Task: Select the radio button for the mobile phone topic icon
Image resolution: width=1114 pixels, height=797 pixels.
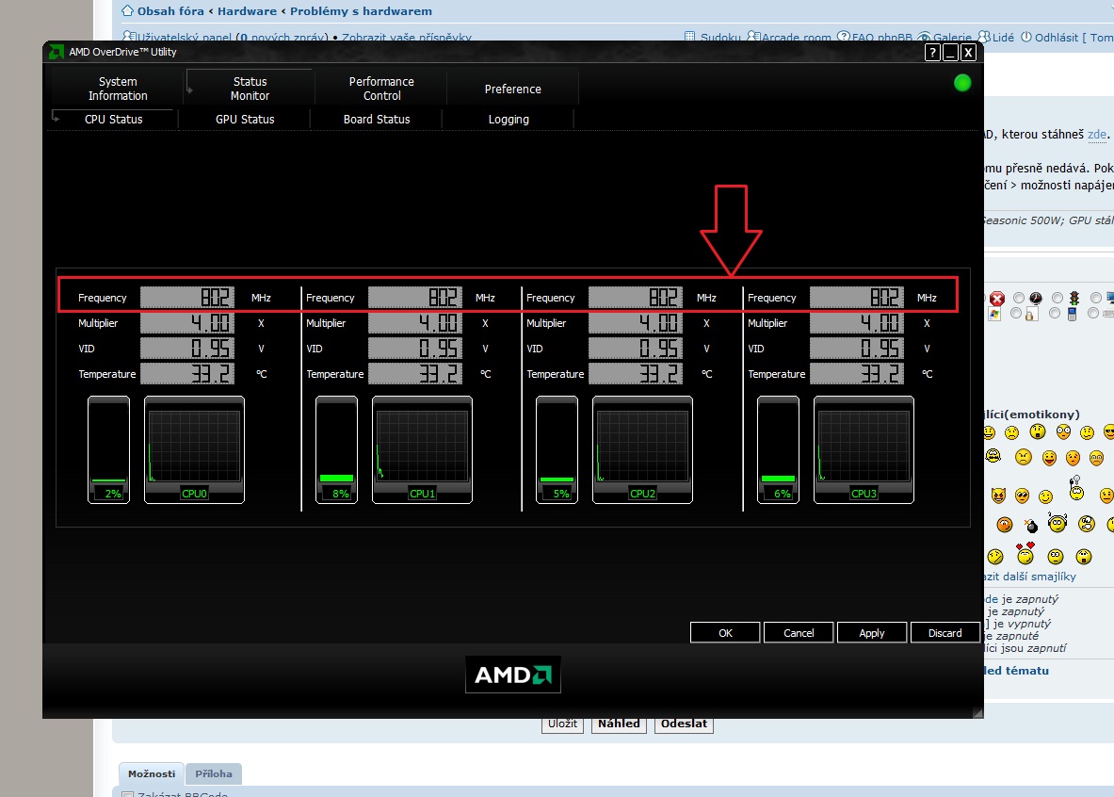Action: coord(1055,313)
